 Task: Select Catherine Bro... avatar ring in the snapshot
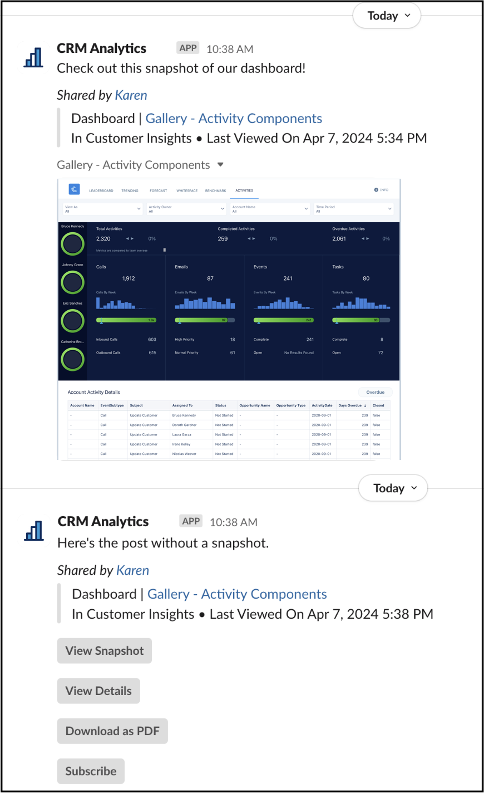tap(72, 359)
